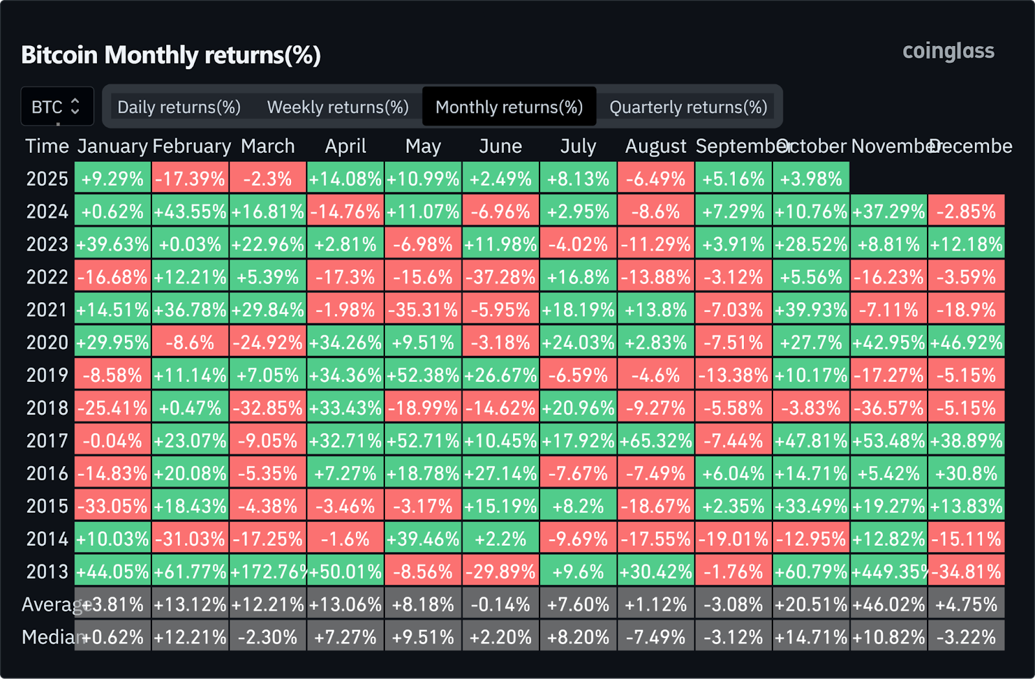
Task: Click the February 2025 -17.39% cell
Action: point(190,179)
